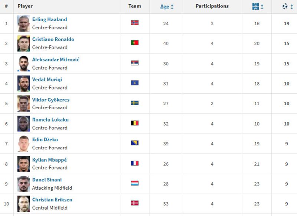Open Cristiano Ronaldo's player profile link
This screenshot has width=297, height=216.
click(x=53, y=39)
